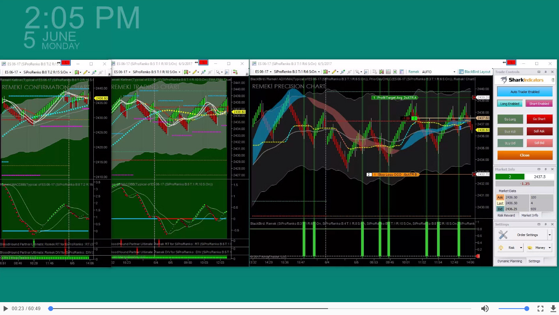Click zoom in icon in Confirmation chart toolbar
The image size is (559, 315).
(94, 72)
